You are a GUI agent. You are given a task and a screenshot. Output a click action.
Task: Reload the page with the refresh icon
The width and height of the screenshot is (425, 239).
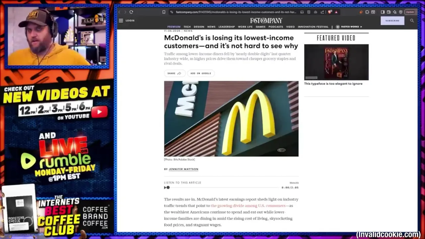click(131, 12)
